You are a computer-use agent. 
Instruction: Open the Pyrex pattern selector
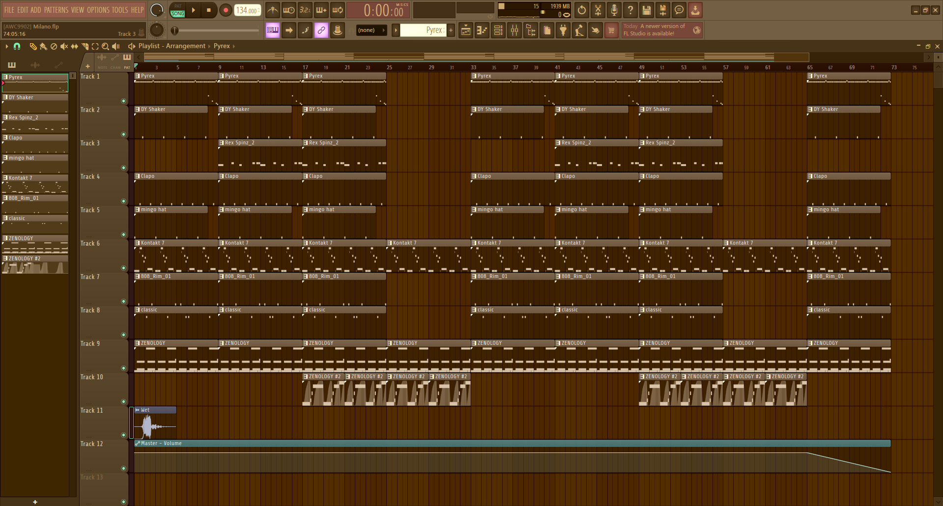coord(423,30)
